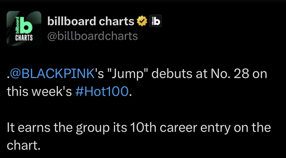Screen dimensions: 286x158
Task: Open the "billboard charts" display name
Action: click(91, 21)
